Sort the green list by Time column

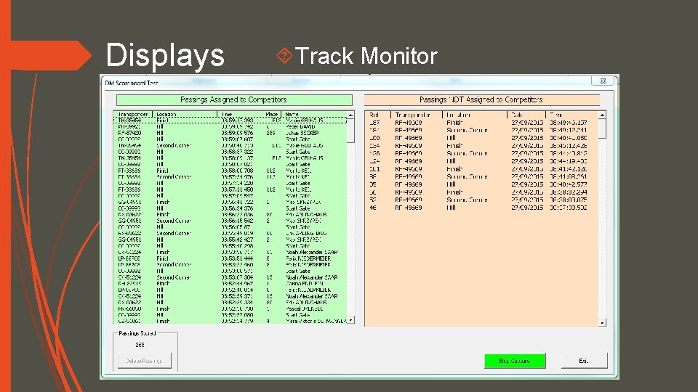[241, 114]
